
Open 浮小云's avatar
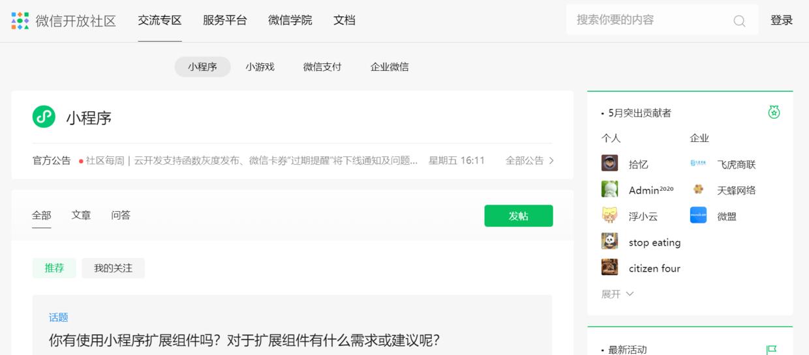point(609,216)
